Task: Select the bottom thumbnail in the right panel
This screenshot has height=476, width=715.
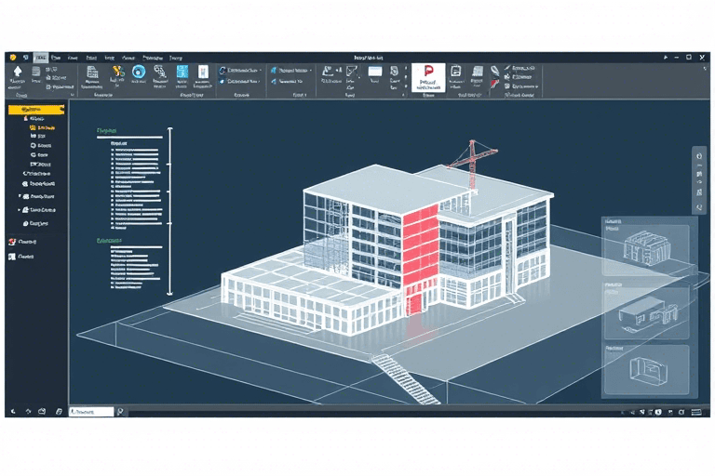Action: 646,369
